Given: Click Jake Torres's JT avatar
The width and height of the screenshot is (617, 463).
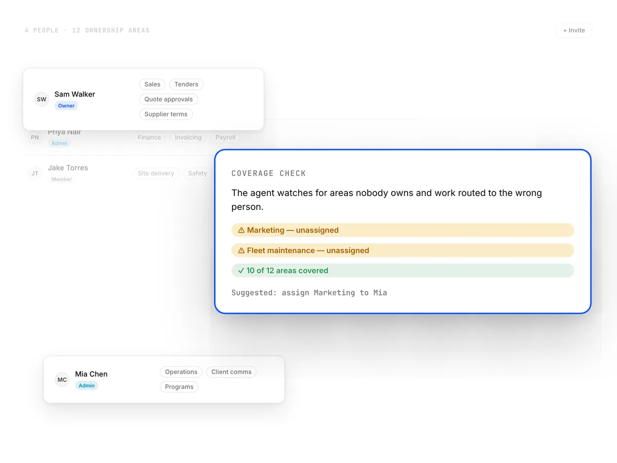Looking at the screenshot, I should tap(35, 173).
